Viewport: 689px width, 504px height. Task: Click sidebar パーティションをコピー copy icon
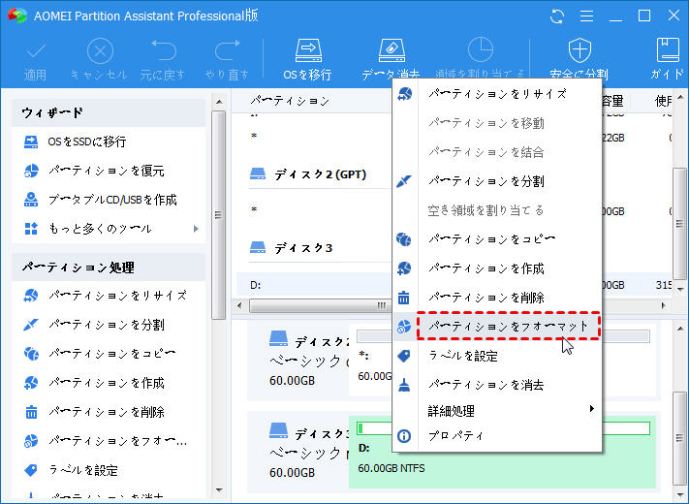pos(31,354)
